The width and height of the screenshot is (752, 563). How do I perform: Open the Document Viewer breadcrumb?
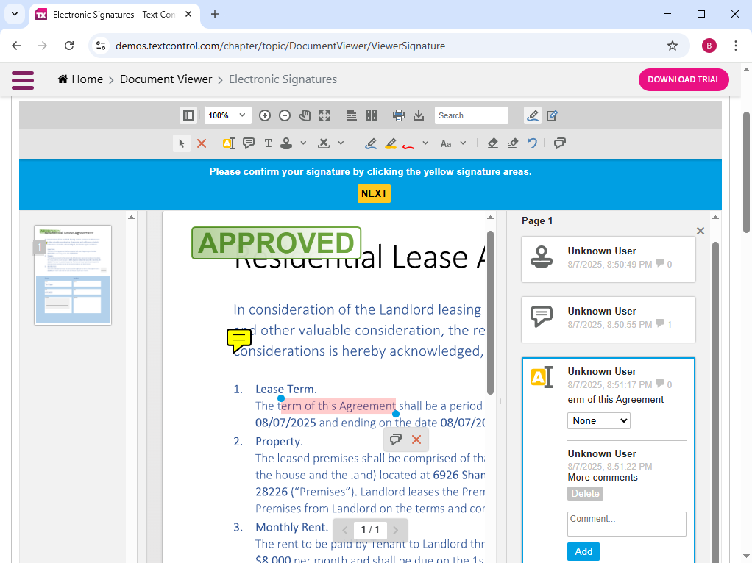(166, 79)
